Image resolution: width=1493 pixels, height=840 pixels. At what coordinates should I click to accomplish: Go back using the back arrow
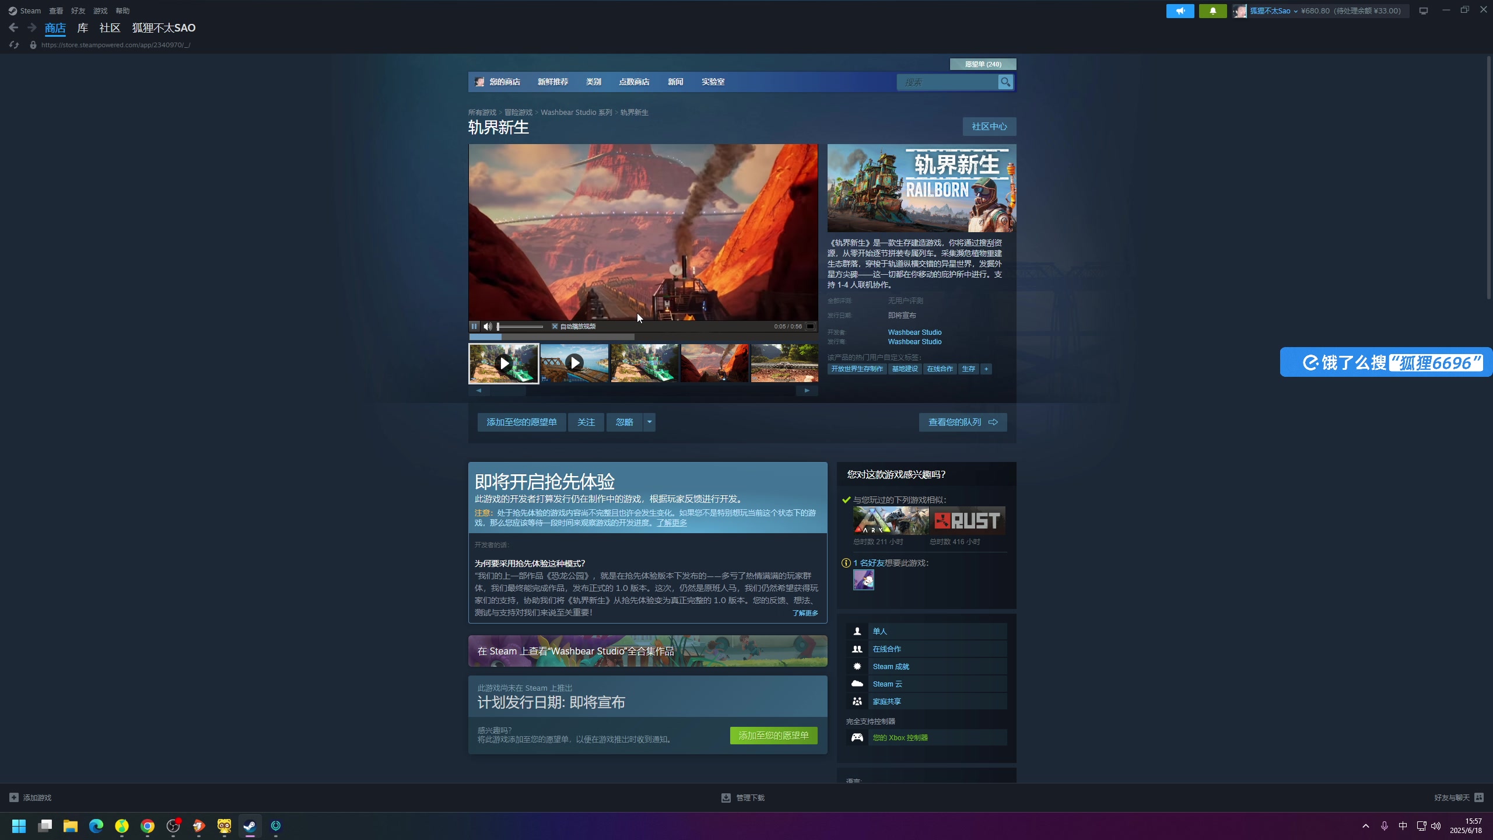point(13,27)
